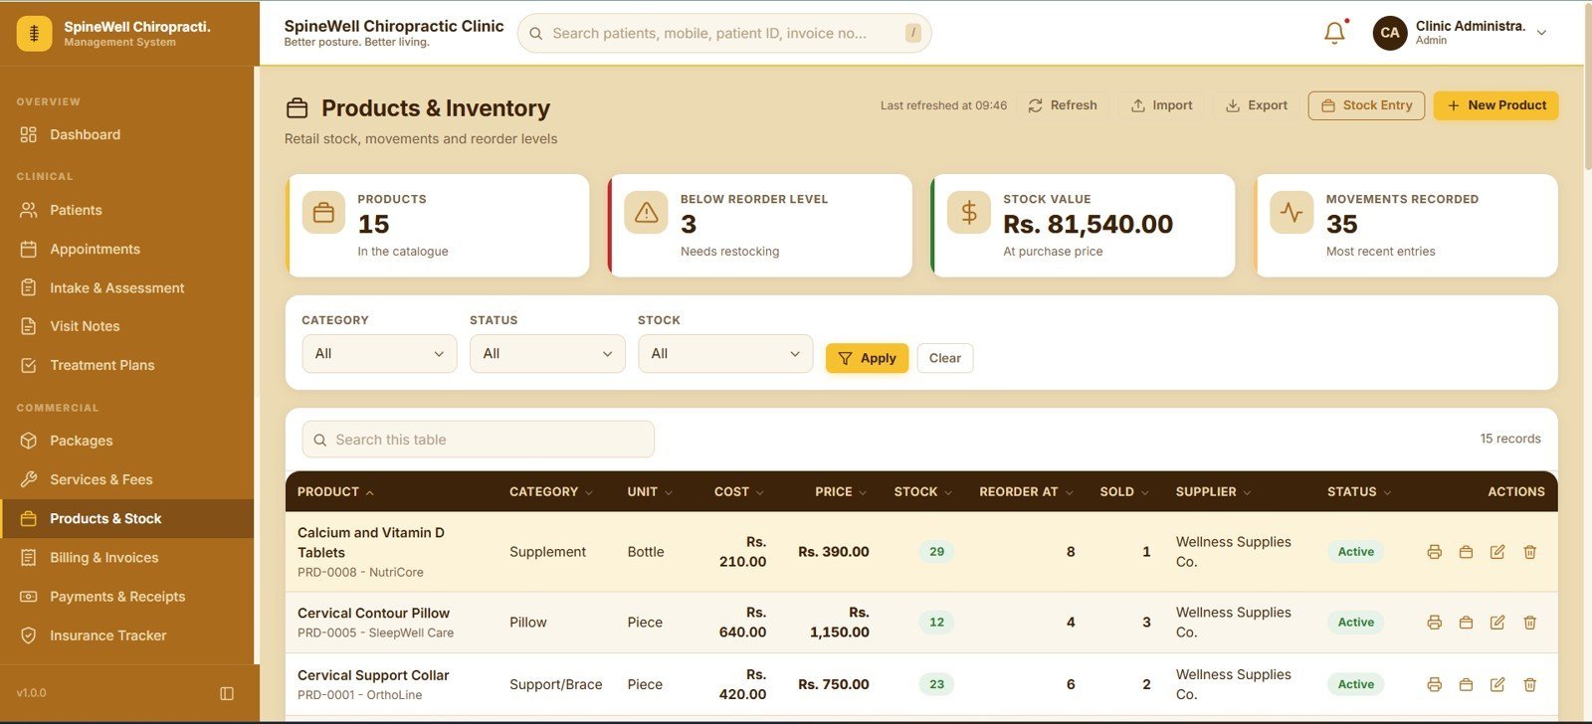This screenshot has height=724, width=1592.
Task: Click the Apply filter button
Action: click(x=867, y=358)
